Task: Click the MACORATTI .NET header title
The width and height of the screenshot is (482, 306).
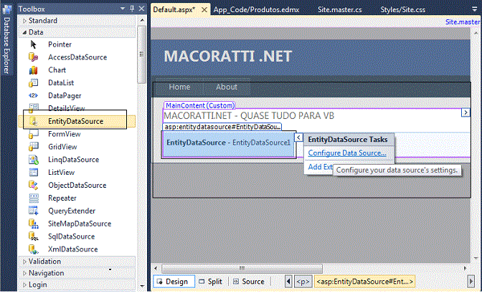Action: click(228, 57)
